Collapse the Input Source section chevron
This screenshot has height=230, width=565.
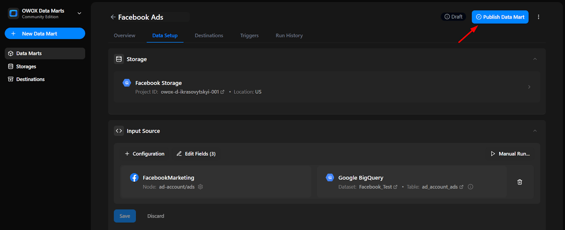[535, 131]
